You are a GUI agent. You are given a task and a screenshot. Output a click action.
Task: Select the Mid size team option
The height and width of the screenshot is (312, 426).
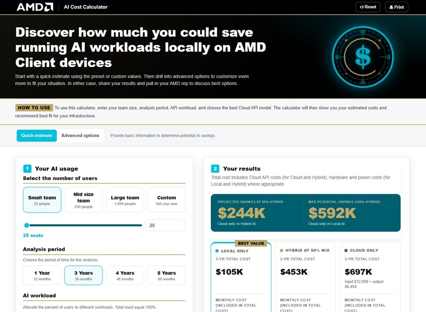(84, 200)
